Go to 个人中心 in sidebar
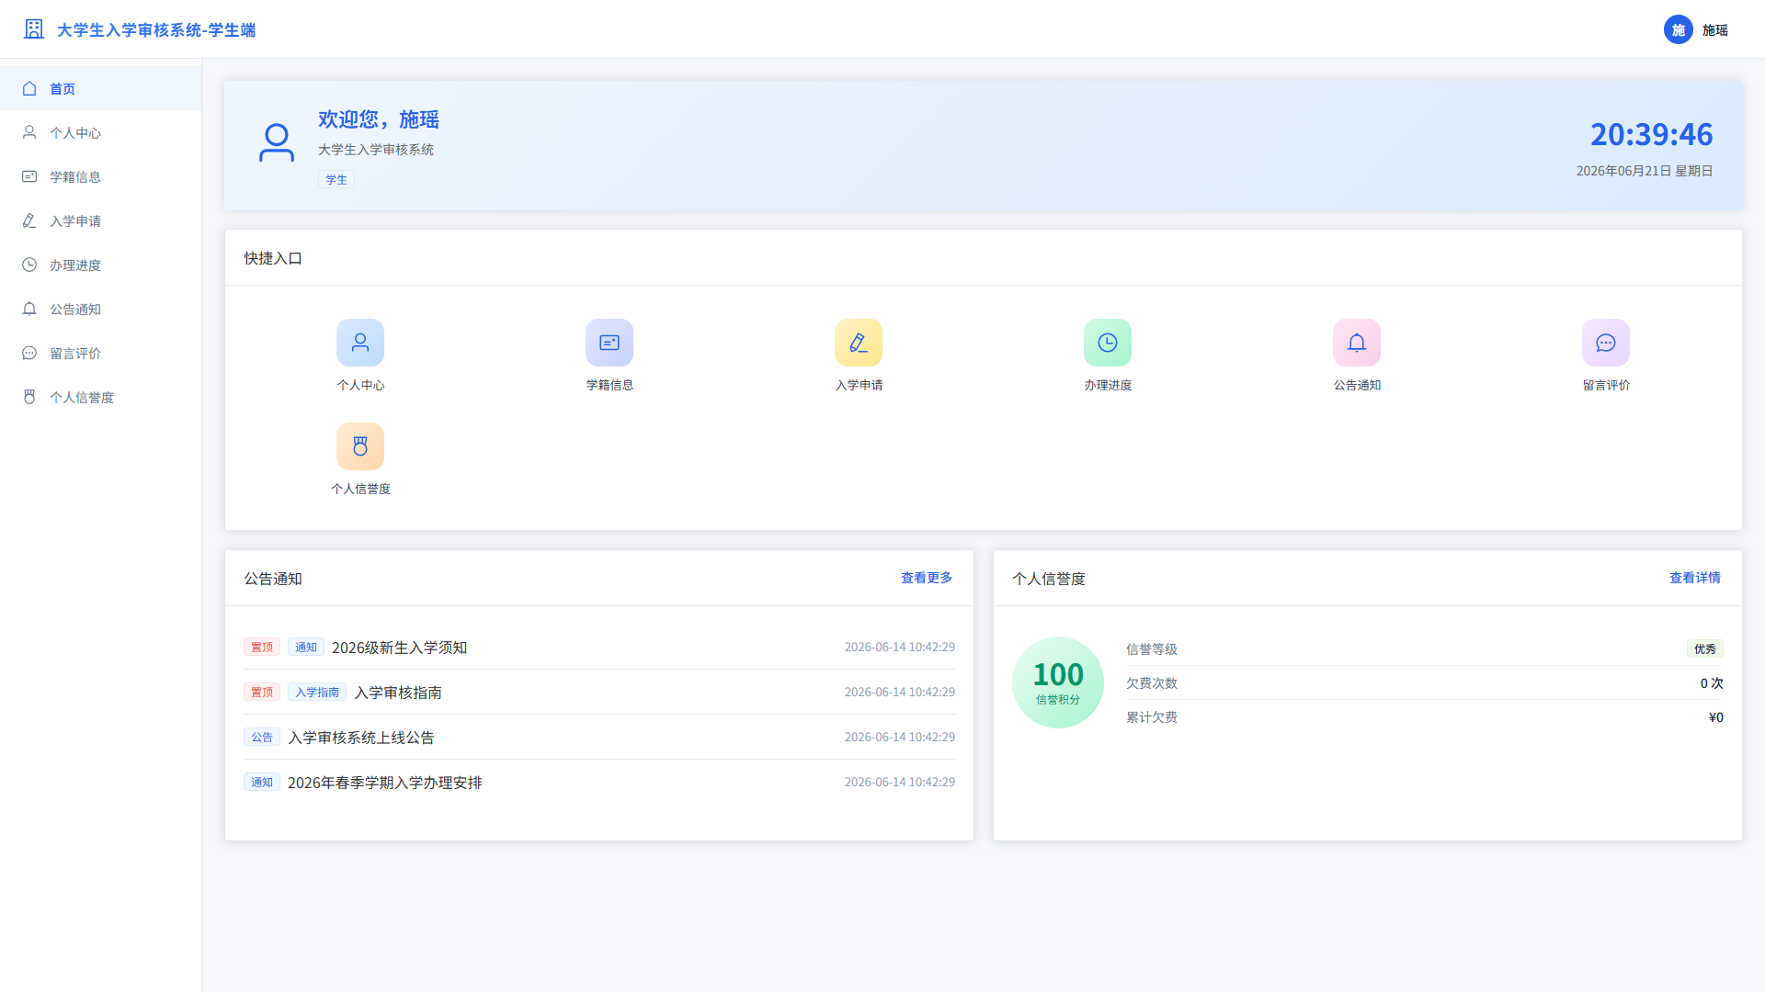 tap(100, 132)
